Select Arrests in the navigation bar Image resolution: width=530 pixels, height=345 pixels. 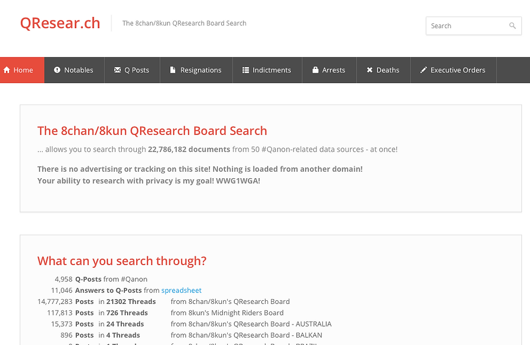[x=329, y=70]
